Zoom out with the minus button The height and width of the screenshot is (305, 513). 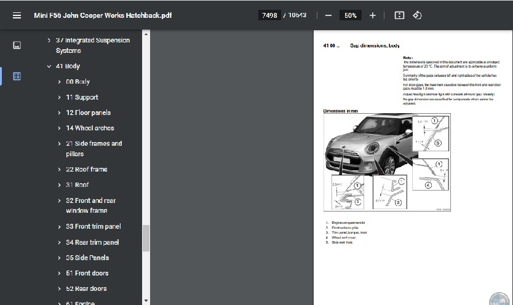(328, 15)
